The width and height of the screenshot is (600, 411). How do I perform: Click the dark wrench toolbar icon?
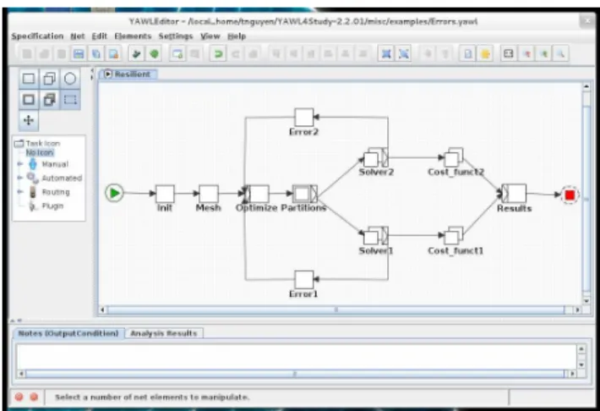tap(136, 53)
